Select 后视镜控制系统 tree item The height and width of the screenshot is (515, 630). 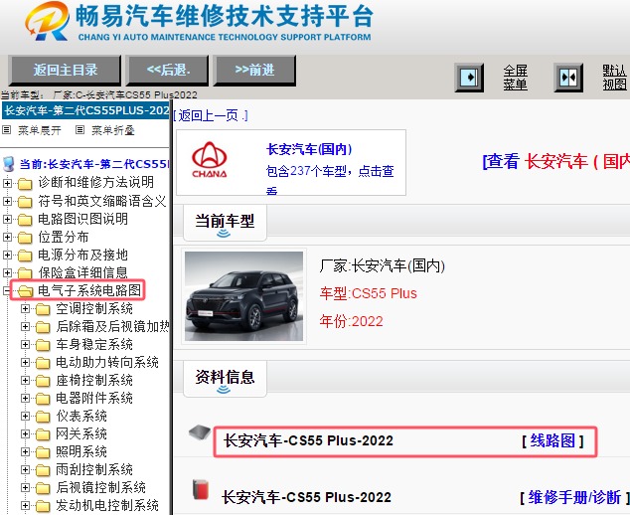click(x=100, y=487)
